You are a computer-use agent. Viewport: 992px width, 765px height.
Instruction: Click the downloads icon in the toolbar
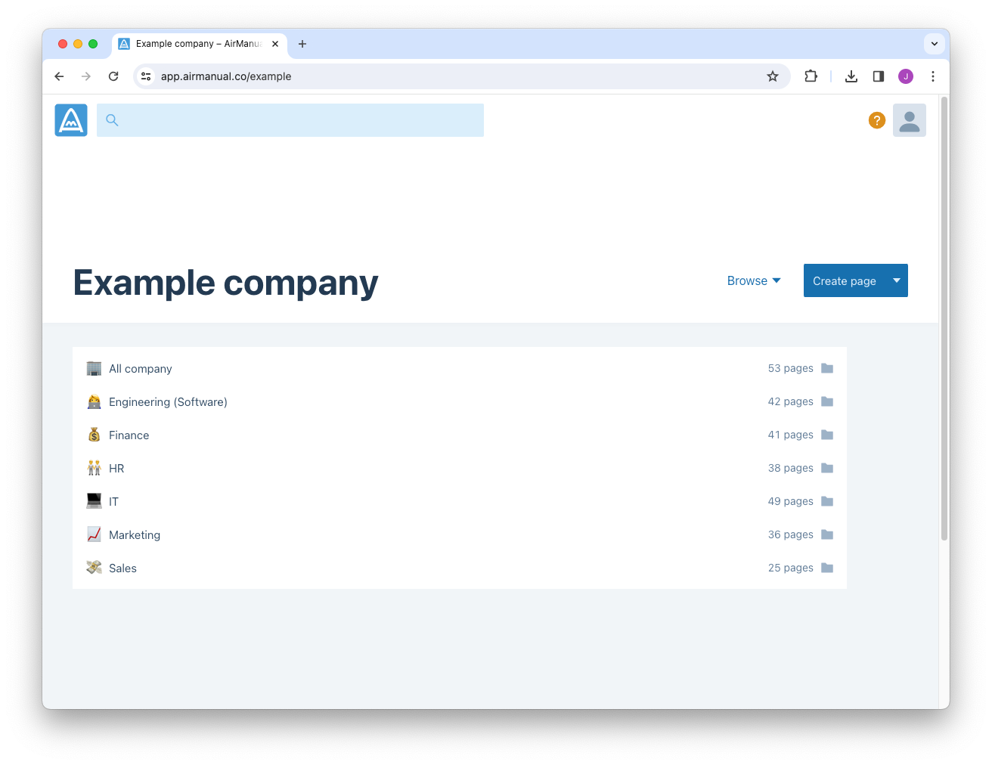click(851, 76)
